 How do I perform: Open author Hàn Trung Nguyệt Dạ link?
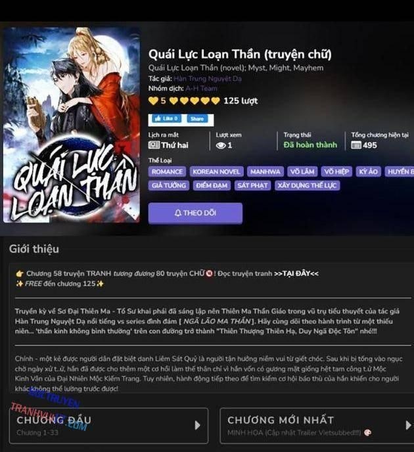coord(208,79)
